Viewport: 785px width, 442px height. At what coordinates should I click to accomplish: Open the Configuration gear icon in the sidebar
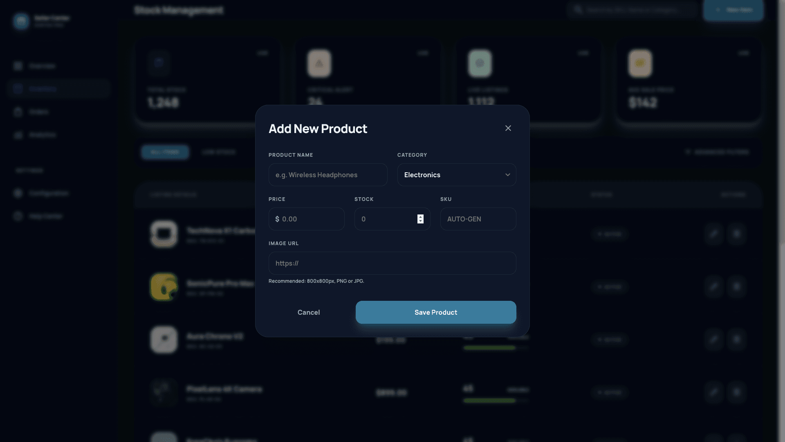click(18, 193)
